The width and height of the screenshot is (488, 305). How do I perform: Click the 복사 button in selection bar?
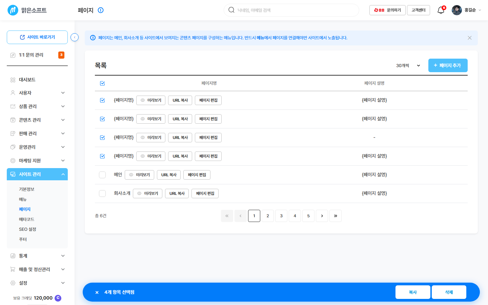[413, 292]
